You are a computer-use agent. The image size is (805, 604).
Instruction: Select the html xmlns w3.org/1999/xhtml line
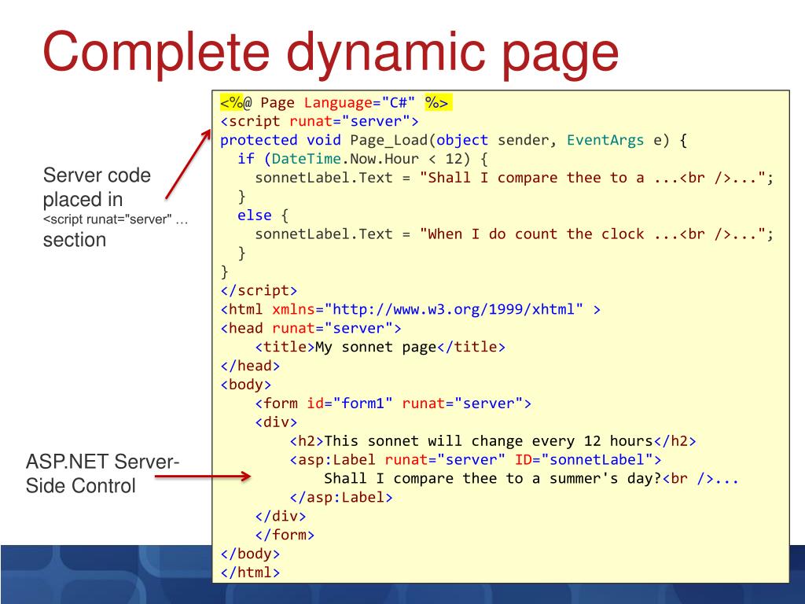tap(410, 309)
